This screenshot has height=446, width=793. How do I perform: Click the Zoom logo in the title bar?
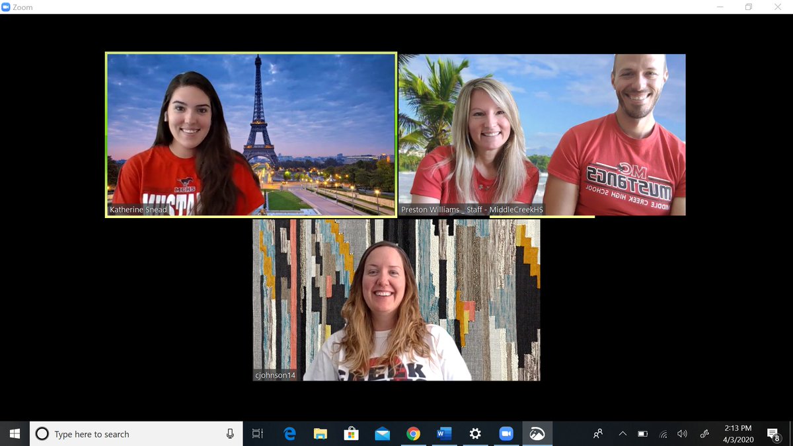[6, 7]
